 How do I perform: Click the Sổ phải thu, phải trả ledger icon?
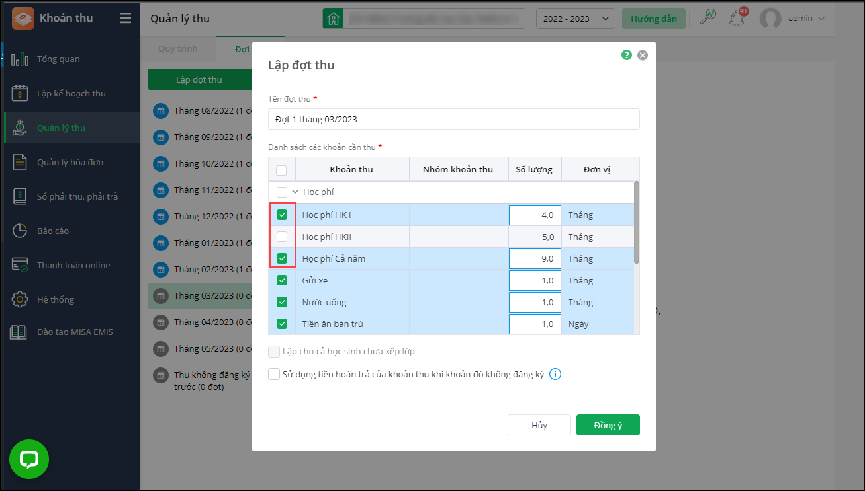(x=20, y=196)
